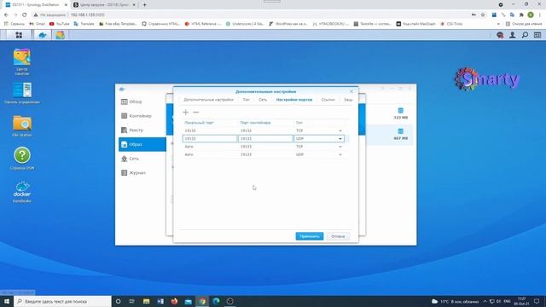Open Windows Start menu
This screenshot has height=307, width=546.
coord(6,301)
